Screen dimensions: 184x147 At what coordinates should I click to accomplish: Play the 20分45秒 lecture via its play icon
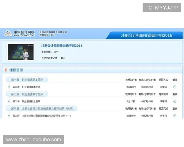coord(175,116)
